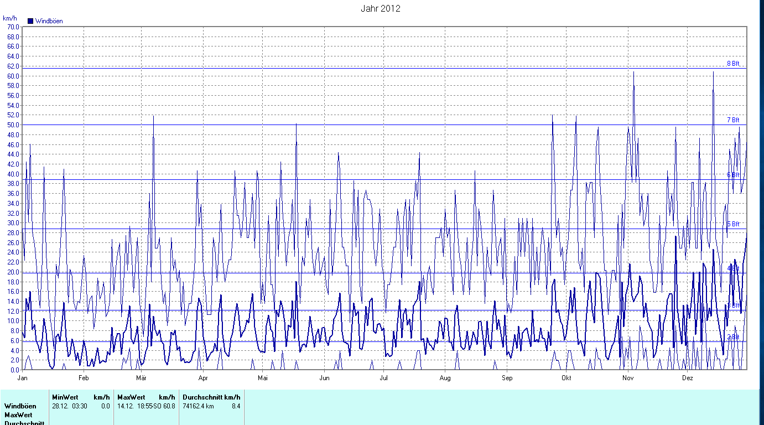Click the 0.0 label on the y-axis
The image size is (764, 425).
coord(15,369)
